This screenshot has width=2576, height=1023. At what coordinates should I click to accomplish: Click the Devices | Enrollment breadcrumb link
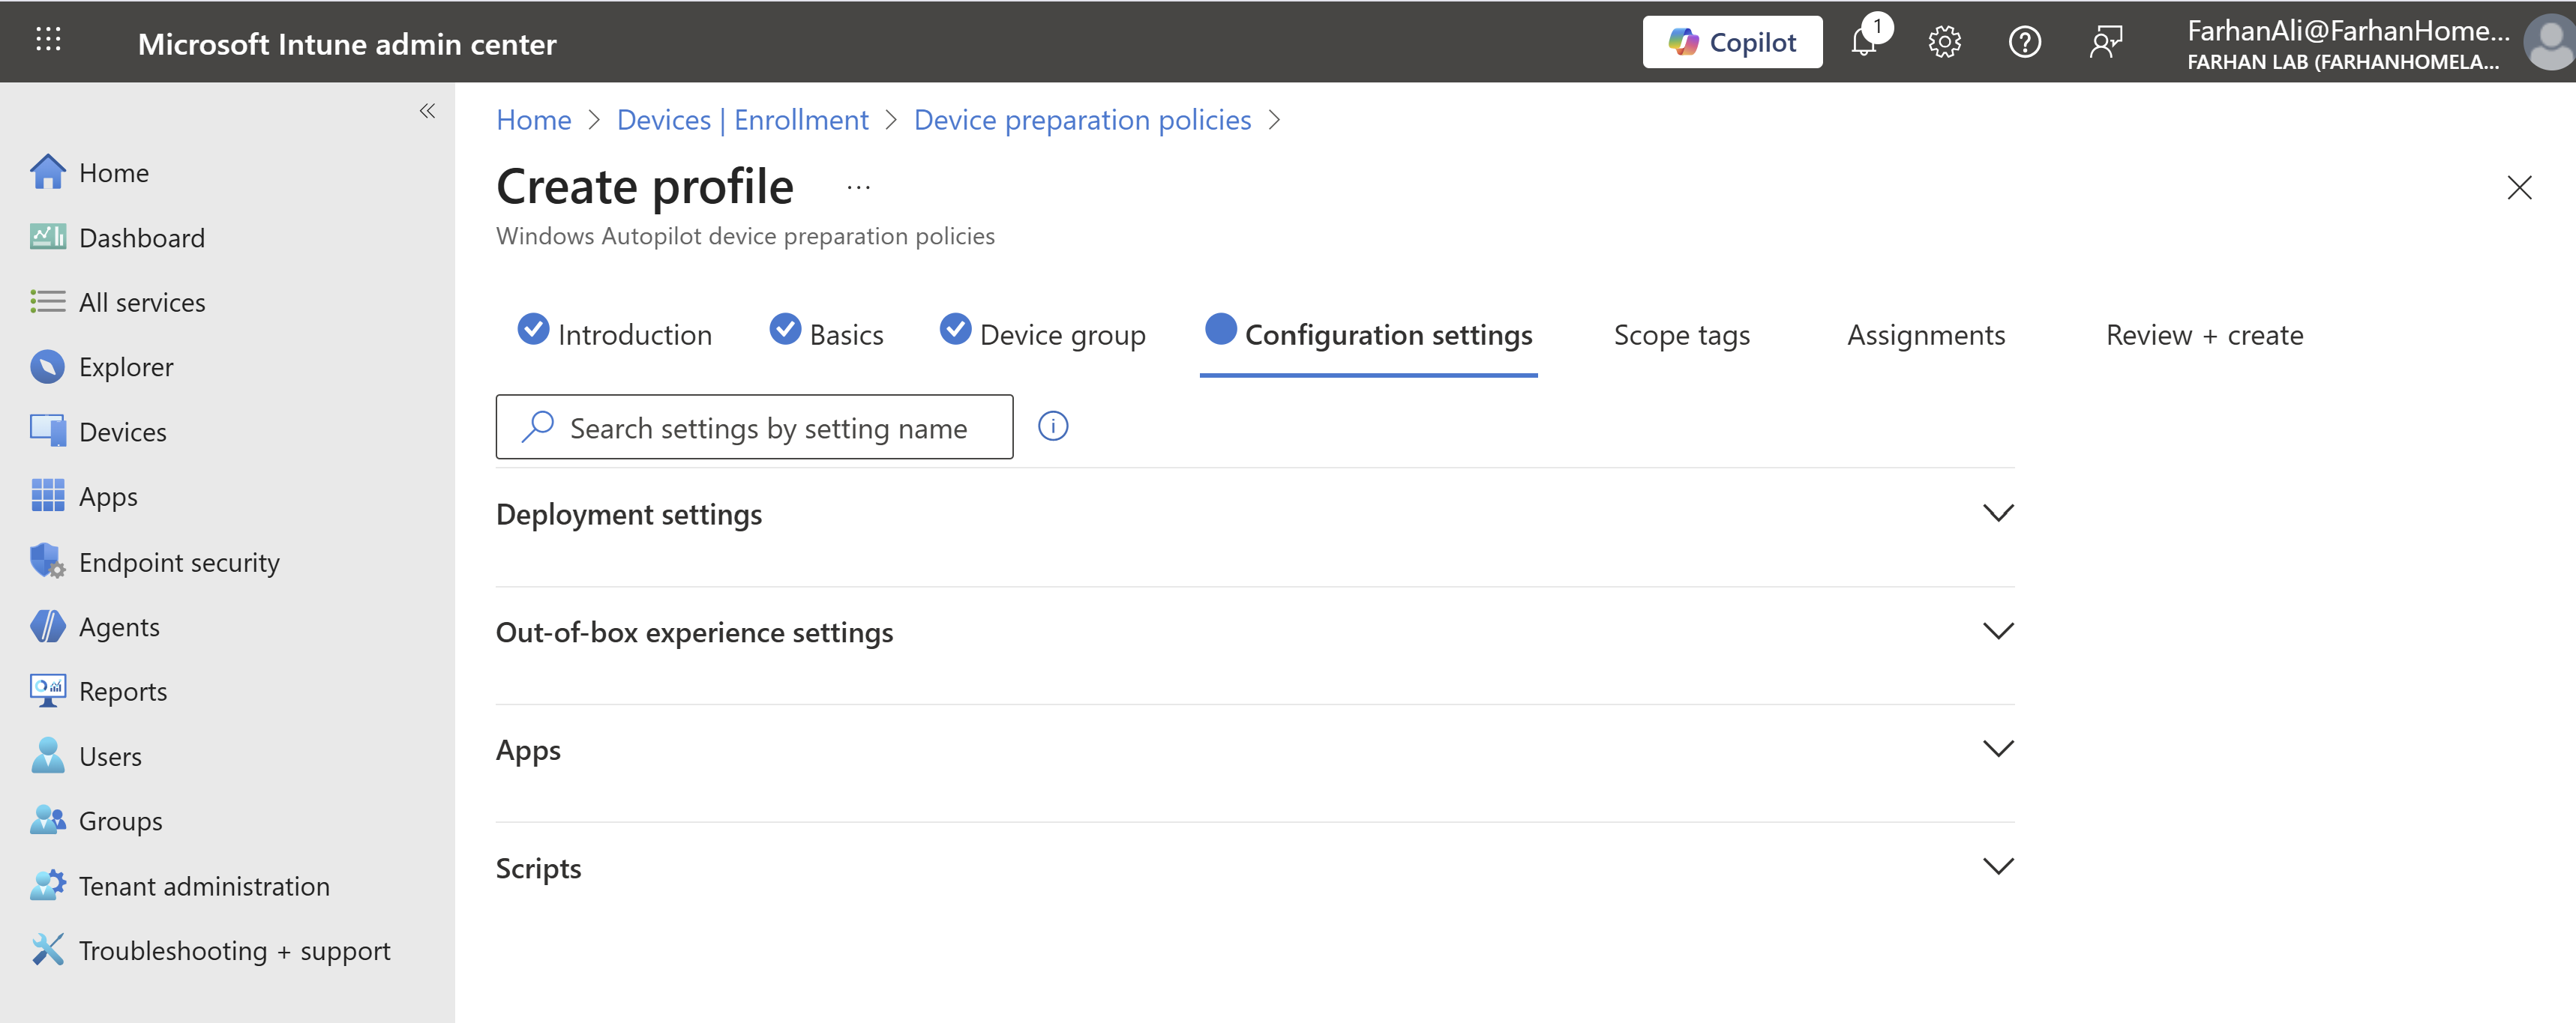click(x=742, y=120)
